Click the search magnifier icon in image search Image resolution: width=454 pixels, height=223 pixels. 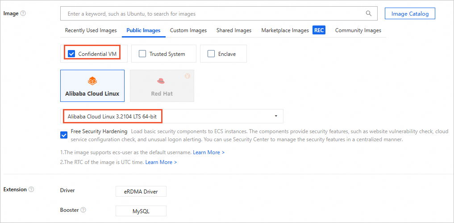[x=369, y=13]
